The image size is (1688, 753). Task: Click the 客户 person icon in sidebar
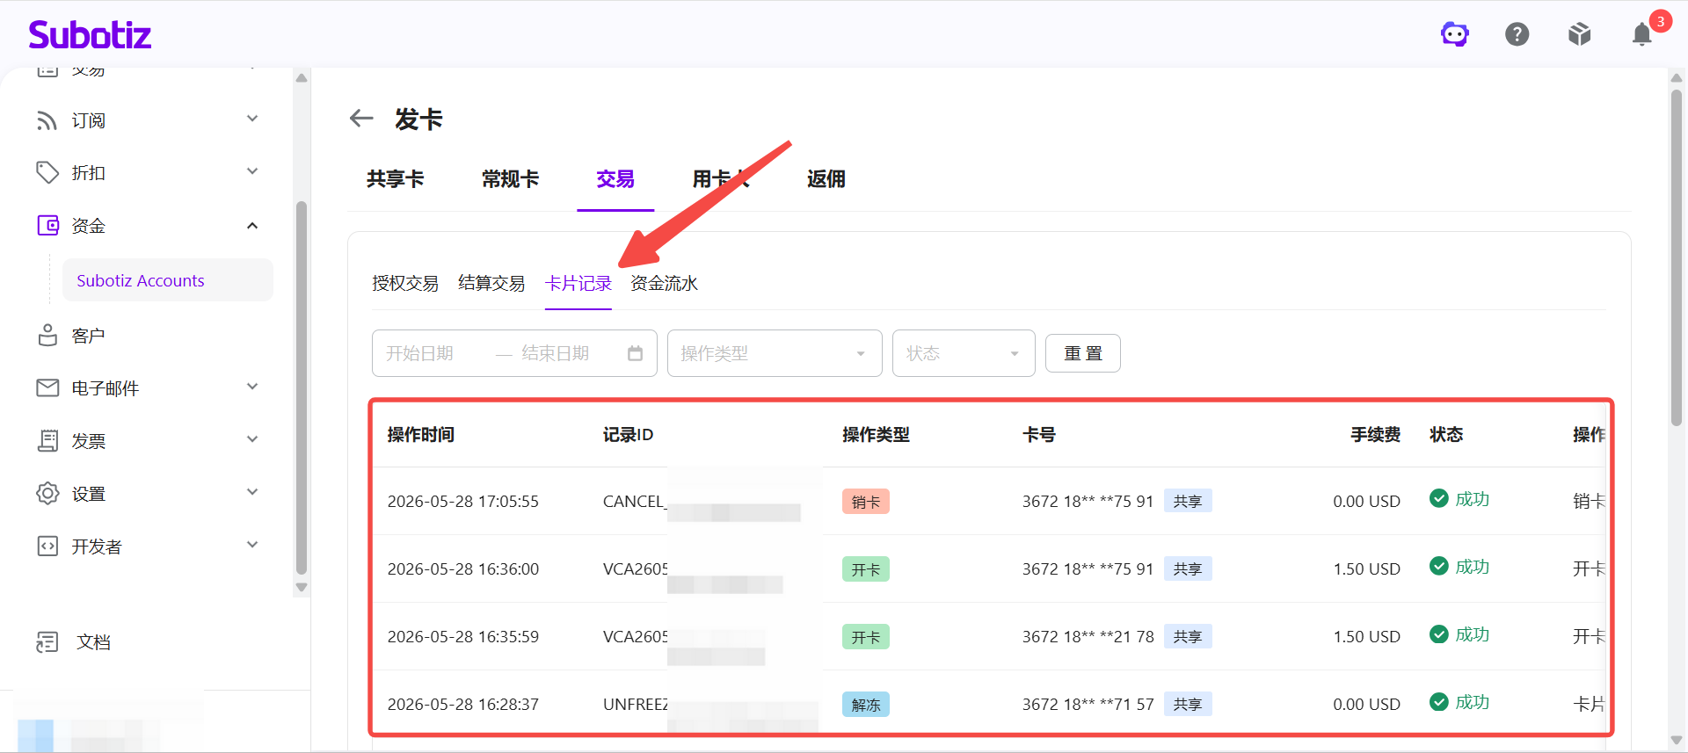47,336
